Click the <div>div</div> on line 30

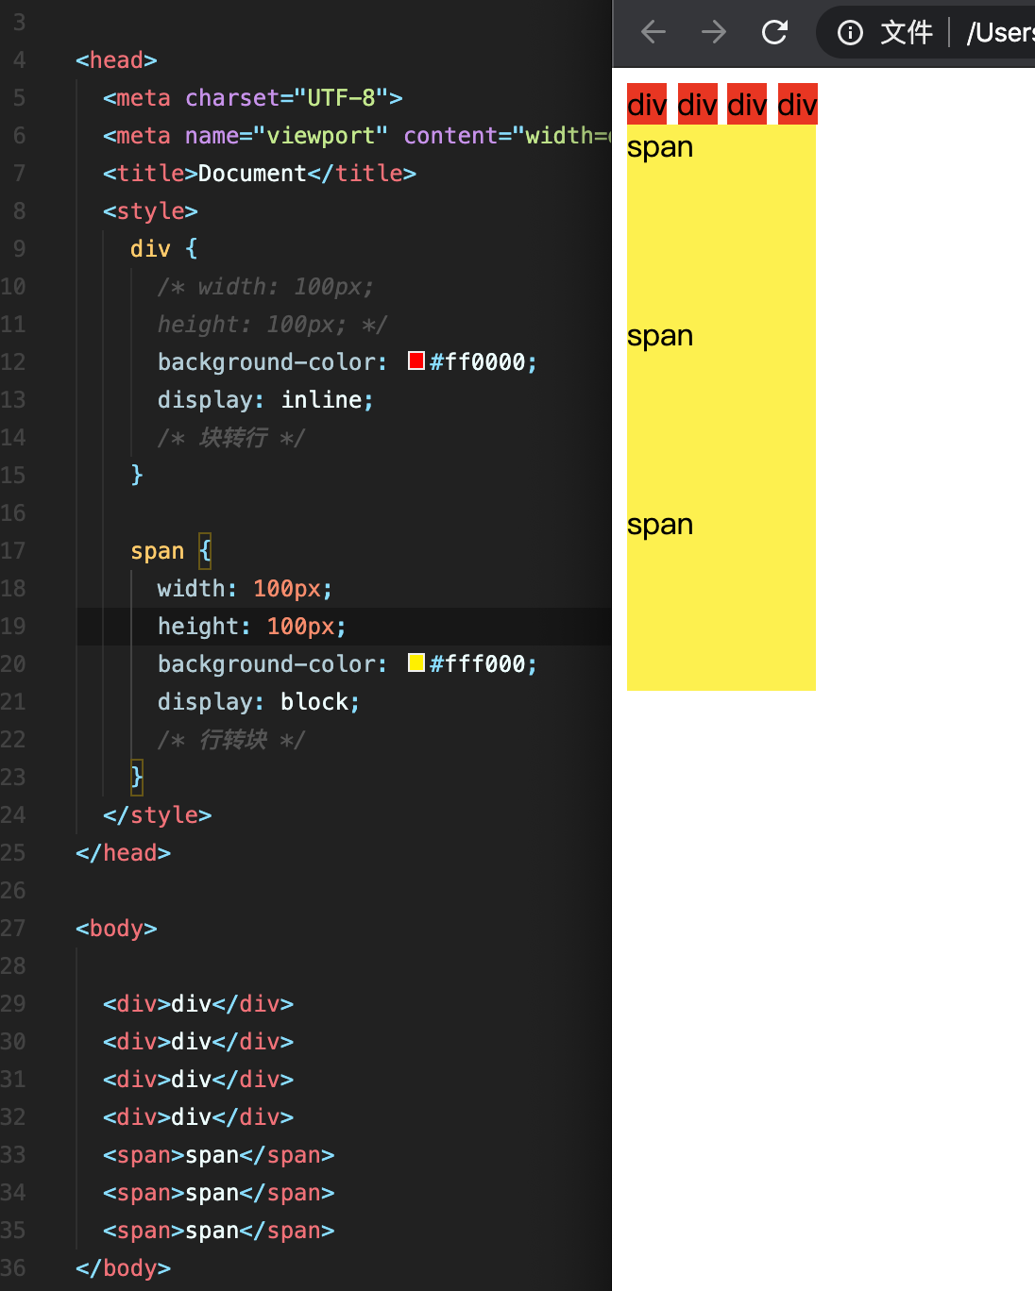click(x=198, y=1041)
